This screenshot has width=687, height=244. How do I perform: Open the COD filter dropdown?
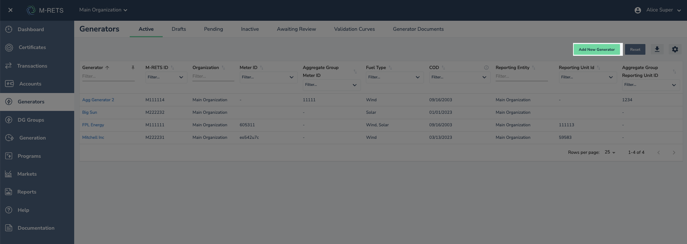(459, 77)
